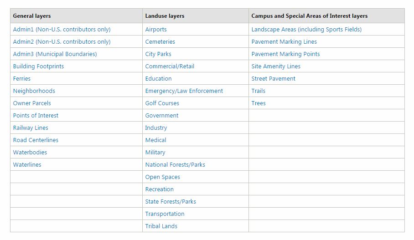
Task: Select Emergency/Law Enforcement link
Action: tap(184, 91)
